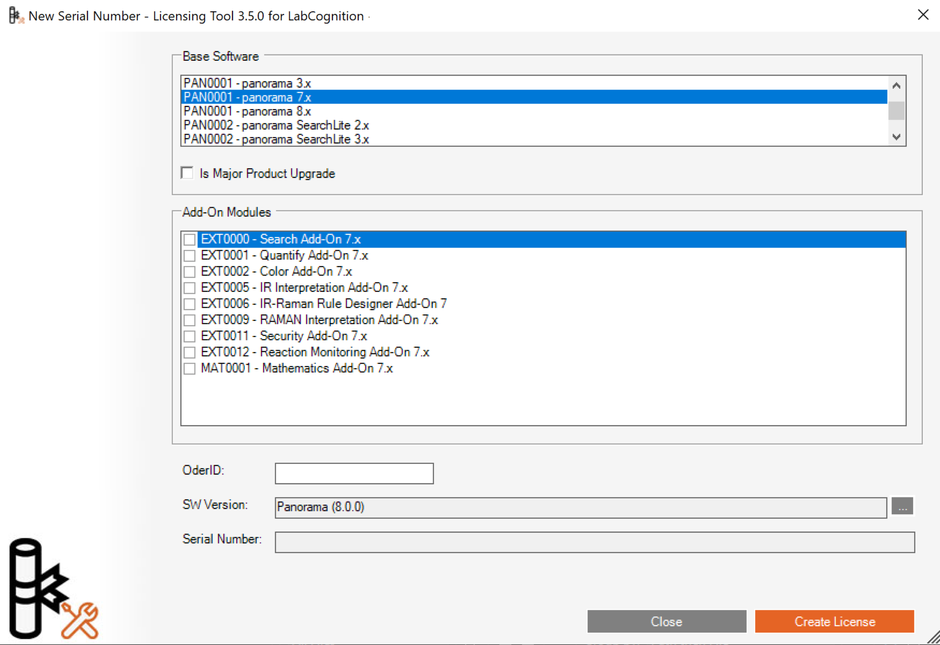
Task: Select PAN0001 panorama 3.x entry
Action: (247, 83)
